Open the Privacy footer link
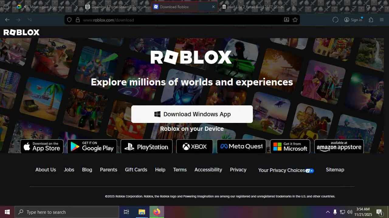The width and height of the screenshot is (389, 218). pyautogui.click(x=238, y=170)
